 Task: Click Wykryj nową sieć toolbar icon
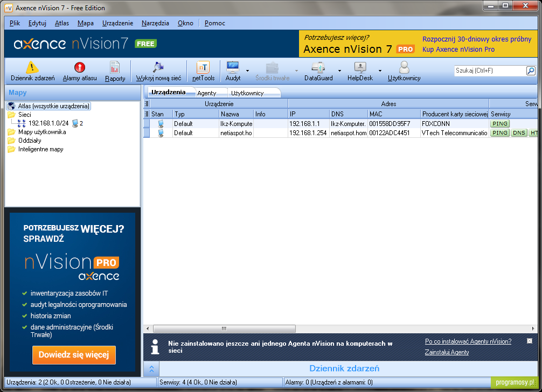point(158,67)
